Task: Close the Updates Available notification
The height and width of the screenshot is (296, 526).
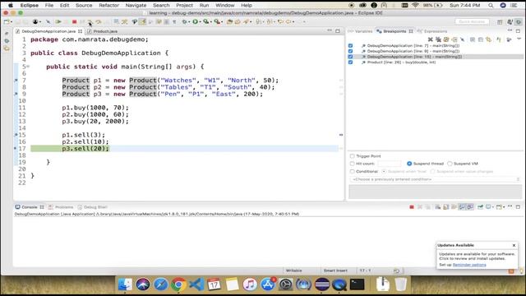Action: pyautogui.click(x=514, y=245)
